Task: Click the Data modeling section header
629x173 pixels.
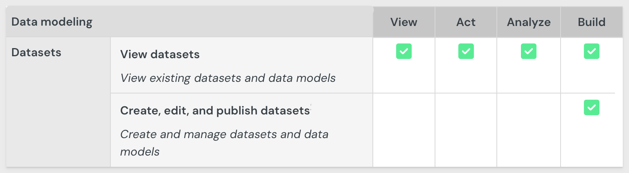Action: coord(52,22)
